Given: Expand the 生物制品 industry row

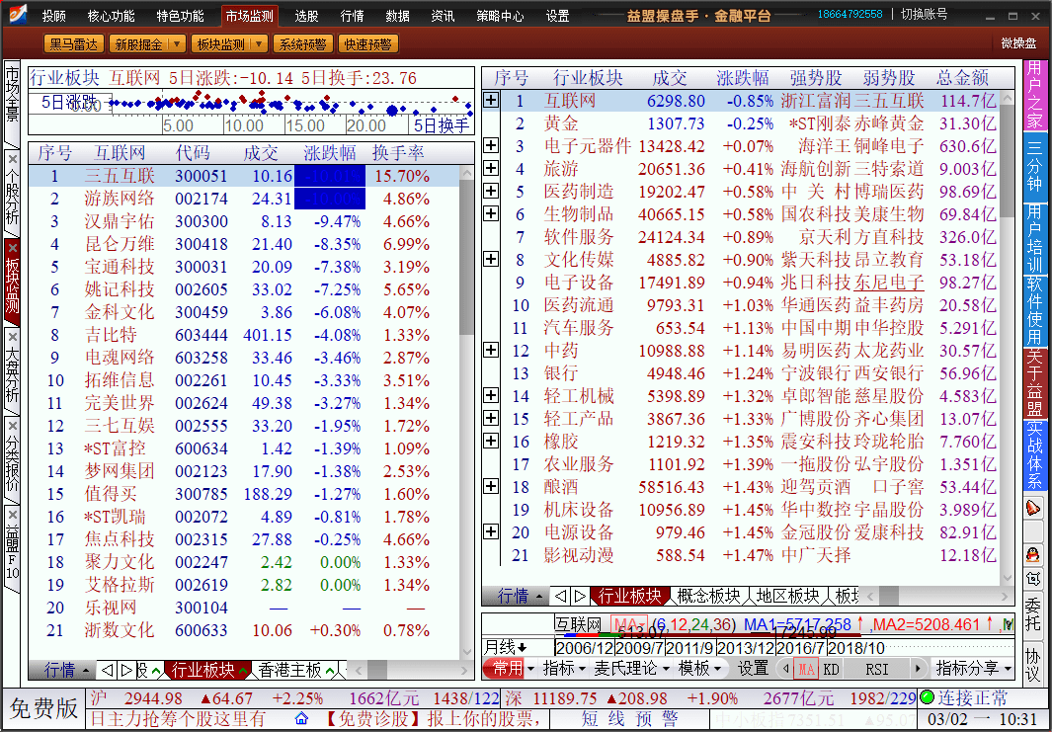Looking at the screenshot, I should click(491, 213).
